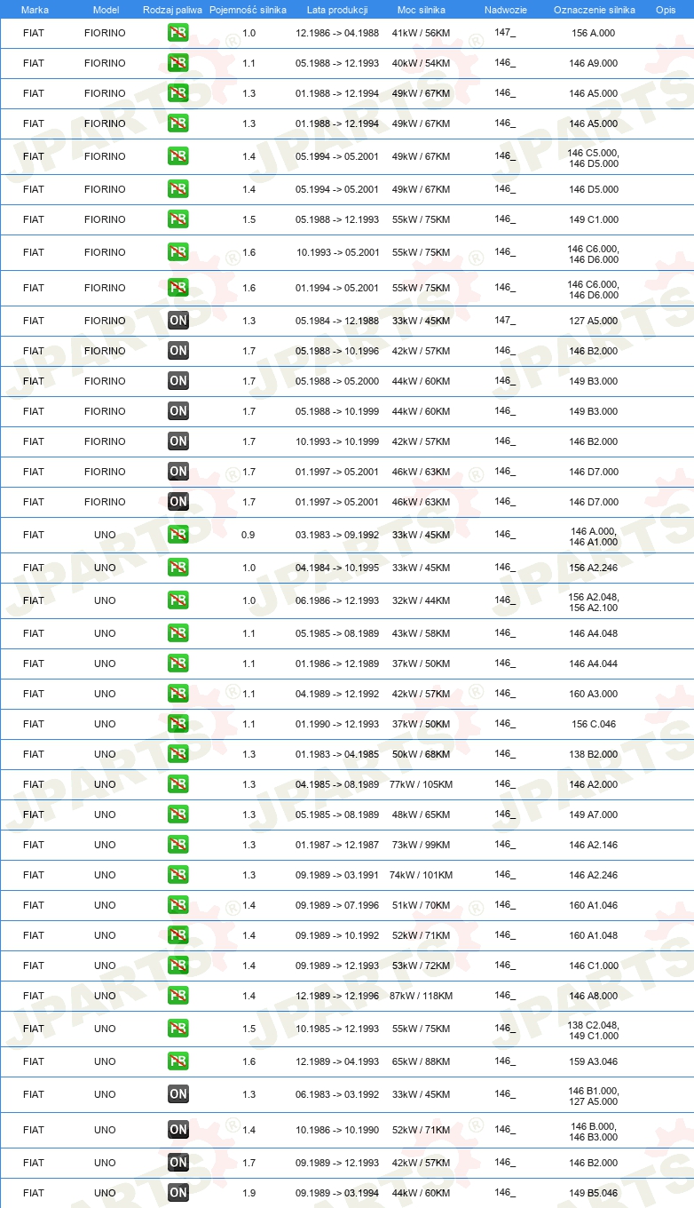Click diesel ON icon in Uno 1.3 row
The width and height of the screenshot is (694, 1208).
(x=178, y=1094)
